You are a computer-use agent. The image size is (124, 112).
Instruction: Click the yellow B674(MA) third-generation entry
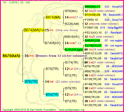[53, 17]
